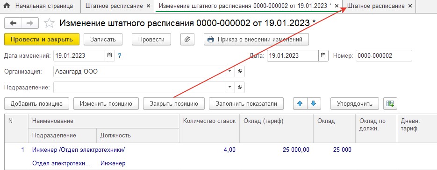Click Добавить позицию button
Screen dimensions: 437x170
pos(36,103)
